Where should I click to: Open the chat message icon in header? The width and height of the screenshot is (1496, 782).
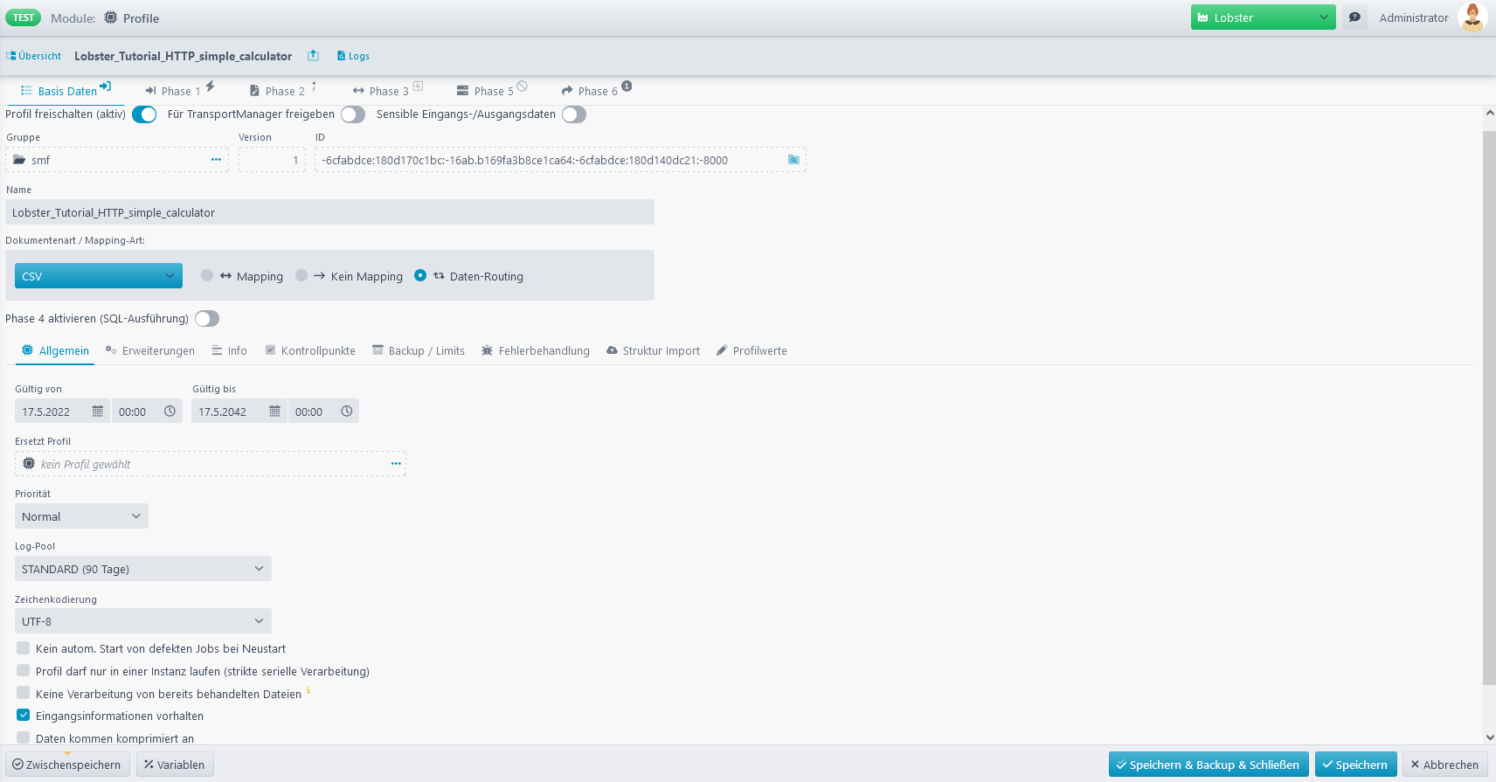pos(1354,17)
